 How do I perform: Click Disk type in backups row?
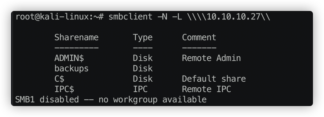(143, 69)
